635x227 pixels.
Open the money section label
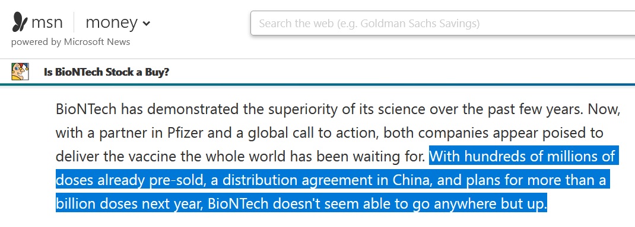point(112,22)
